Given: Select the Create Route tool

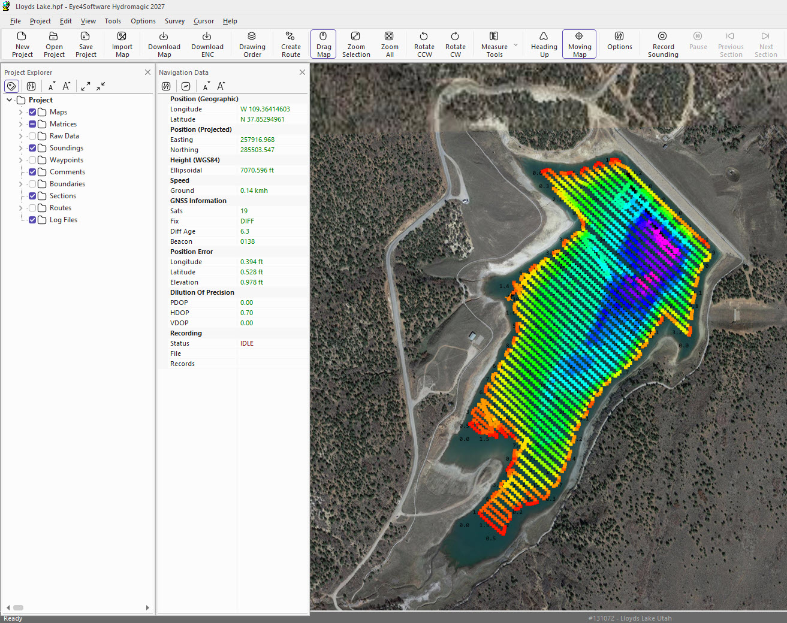Looking at the screenshot, I should pos(291,44).
